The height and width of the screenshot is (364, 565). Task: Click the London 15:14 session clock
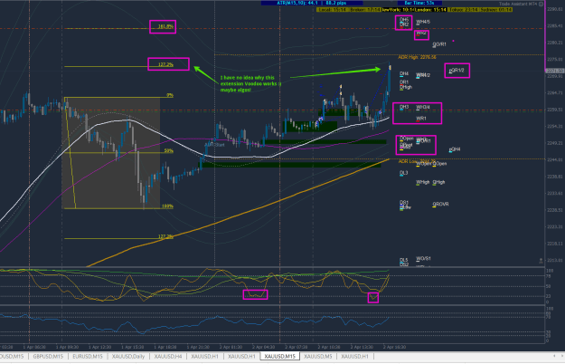(431, 10)
